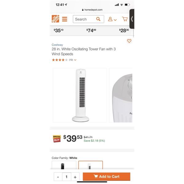Open the hamburger menu

pyautogui.click(x=64, y=19)
